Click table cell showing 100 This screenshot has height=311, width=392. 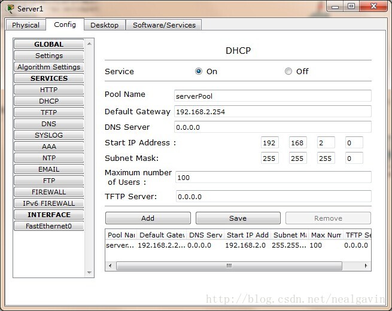tap(316, 245)
